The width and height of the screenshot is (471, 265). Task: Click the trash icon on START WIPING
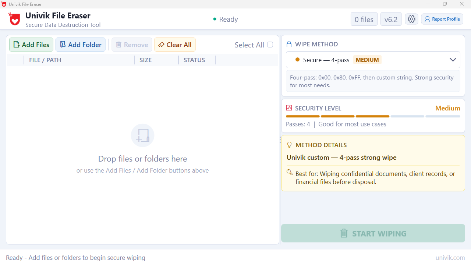(x=344, y=233)
